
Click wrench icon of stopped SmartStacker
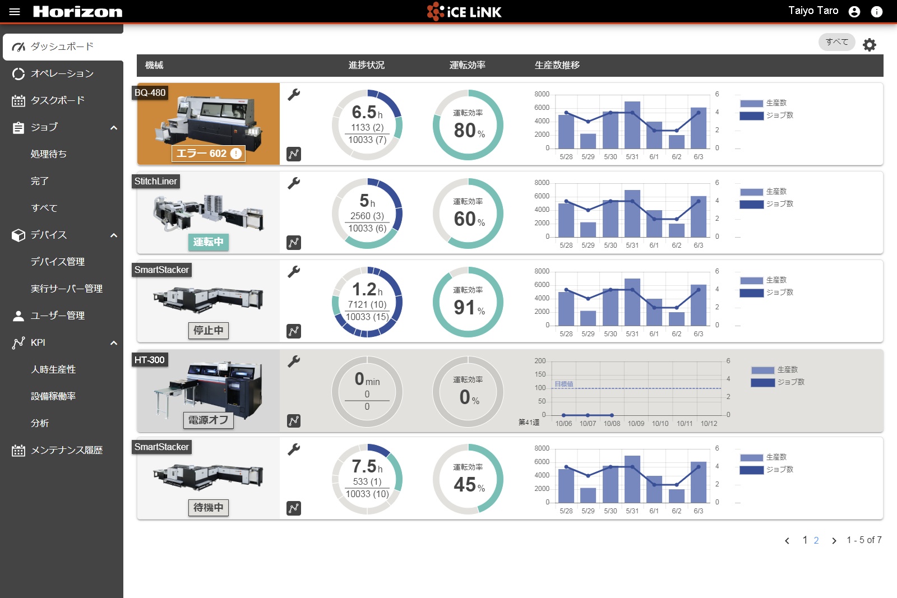294,272
